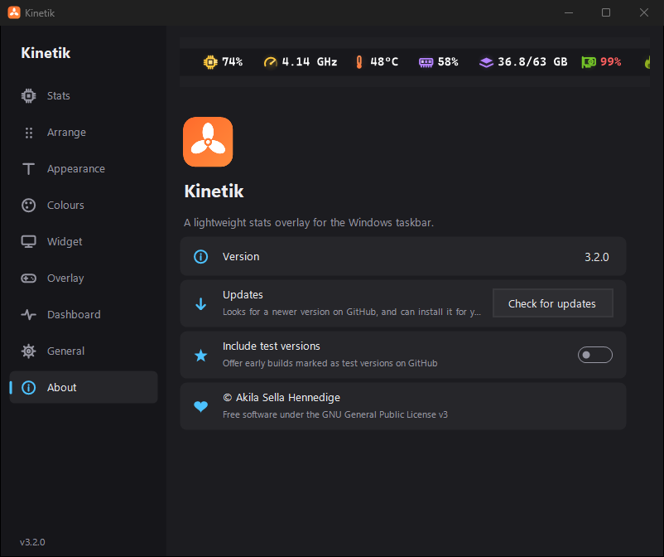Click the Appearance T icon
This screenshot has height=557, width=664.
[x=28, y=169]
